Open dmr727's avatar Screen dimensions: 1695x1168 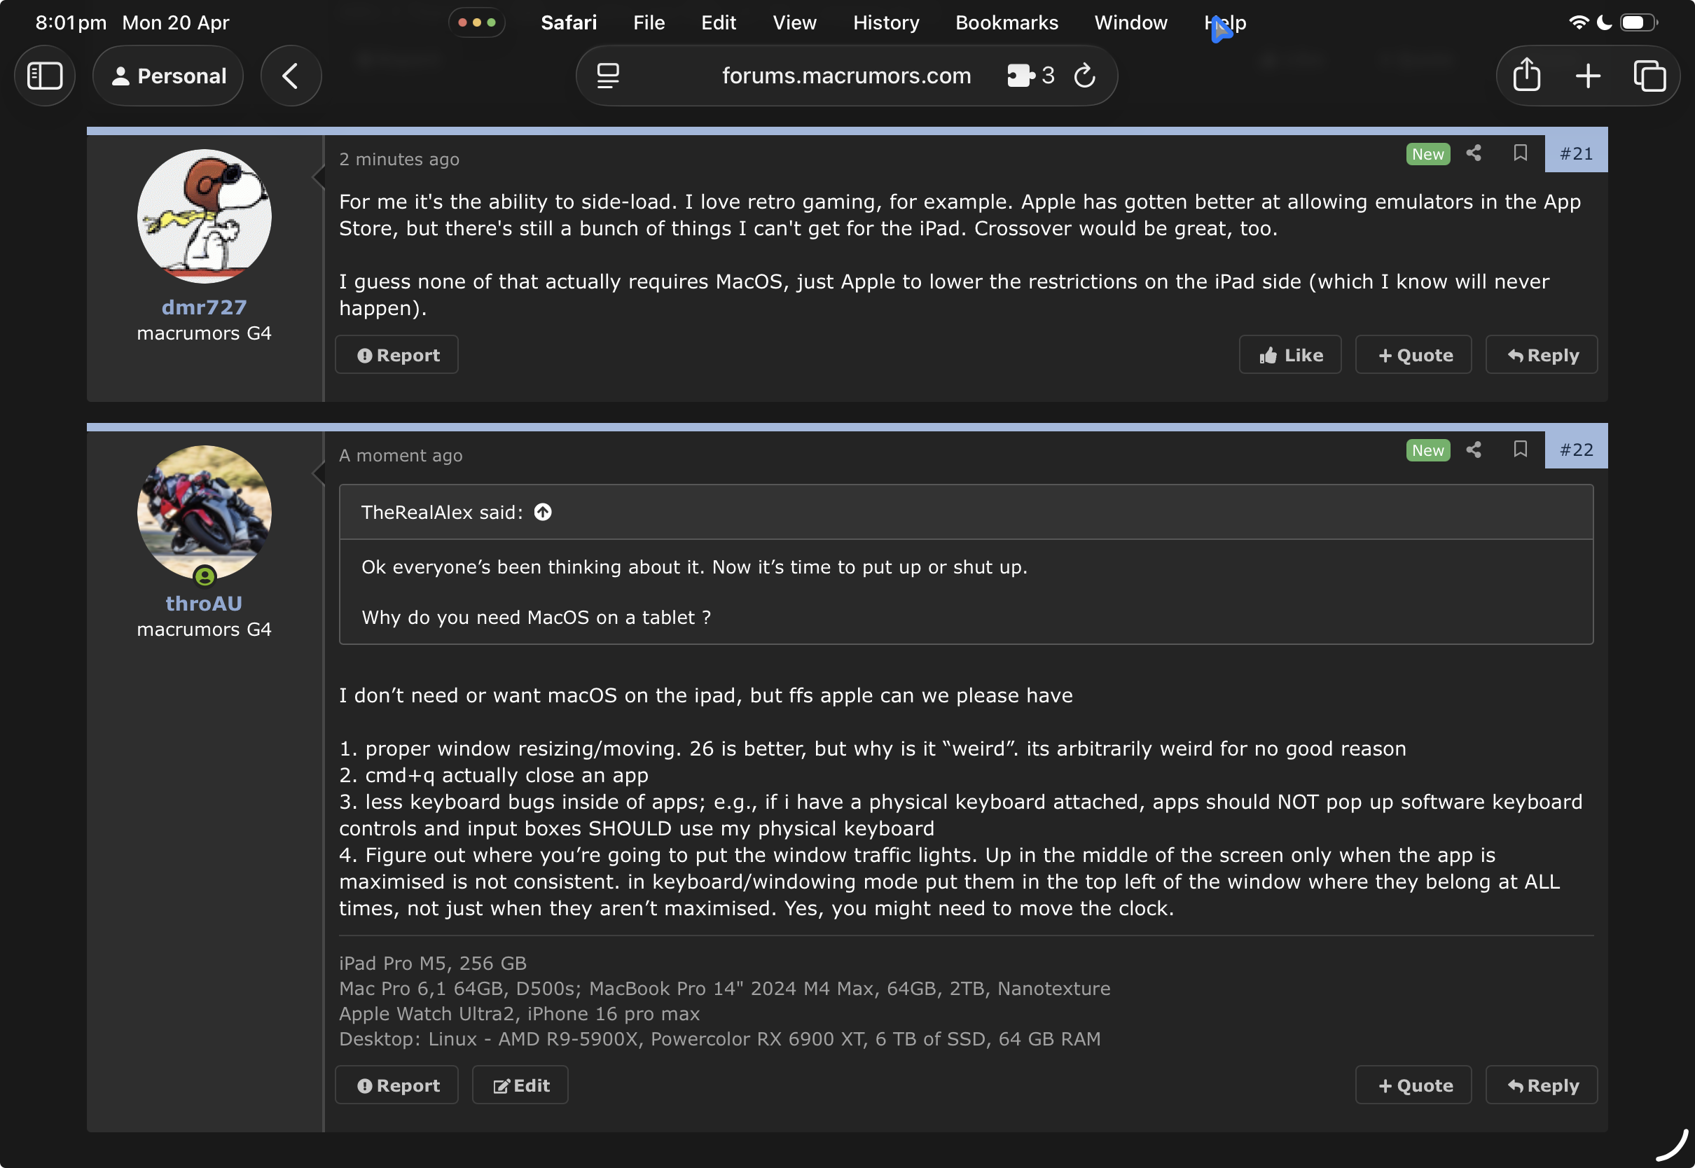[205, 216]
